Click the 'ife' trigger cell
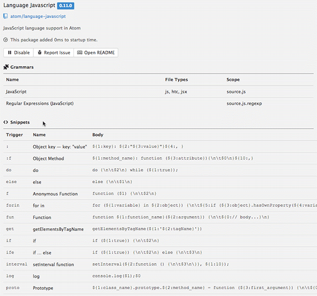Viewport: 317px width, 296px height. (x=10, y=252)
